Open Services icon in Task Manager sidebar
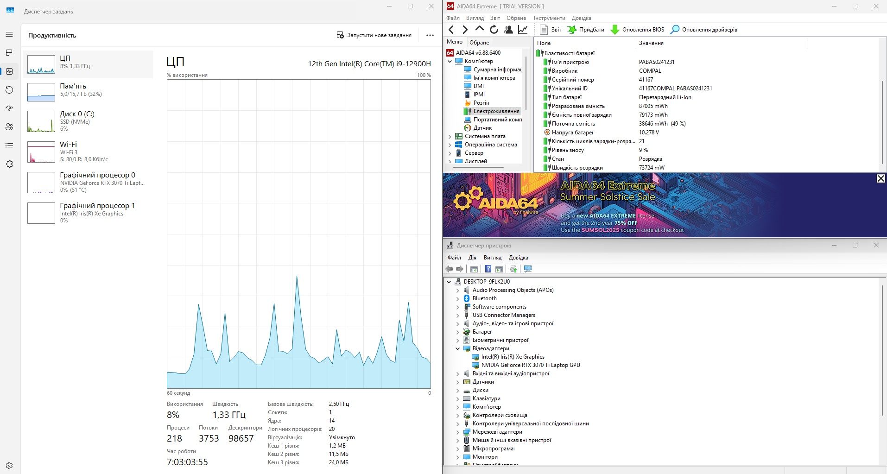 [x=9, y=164]
